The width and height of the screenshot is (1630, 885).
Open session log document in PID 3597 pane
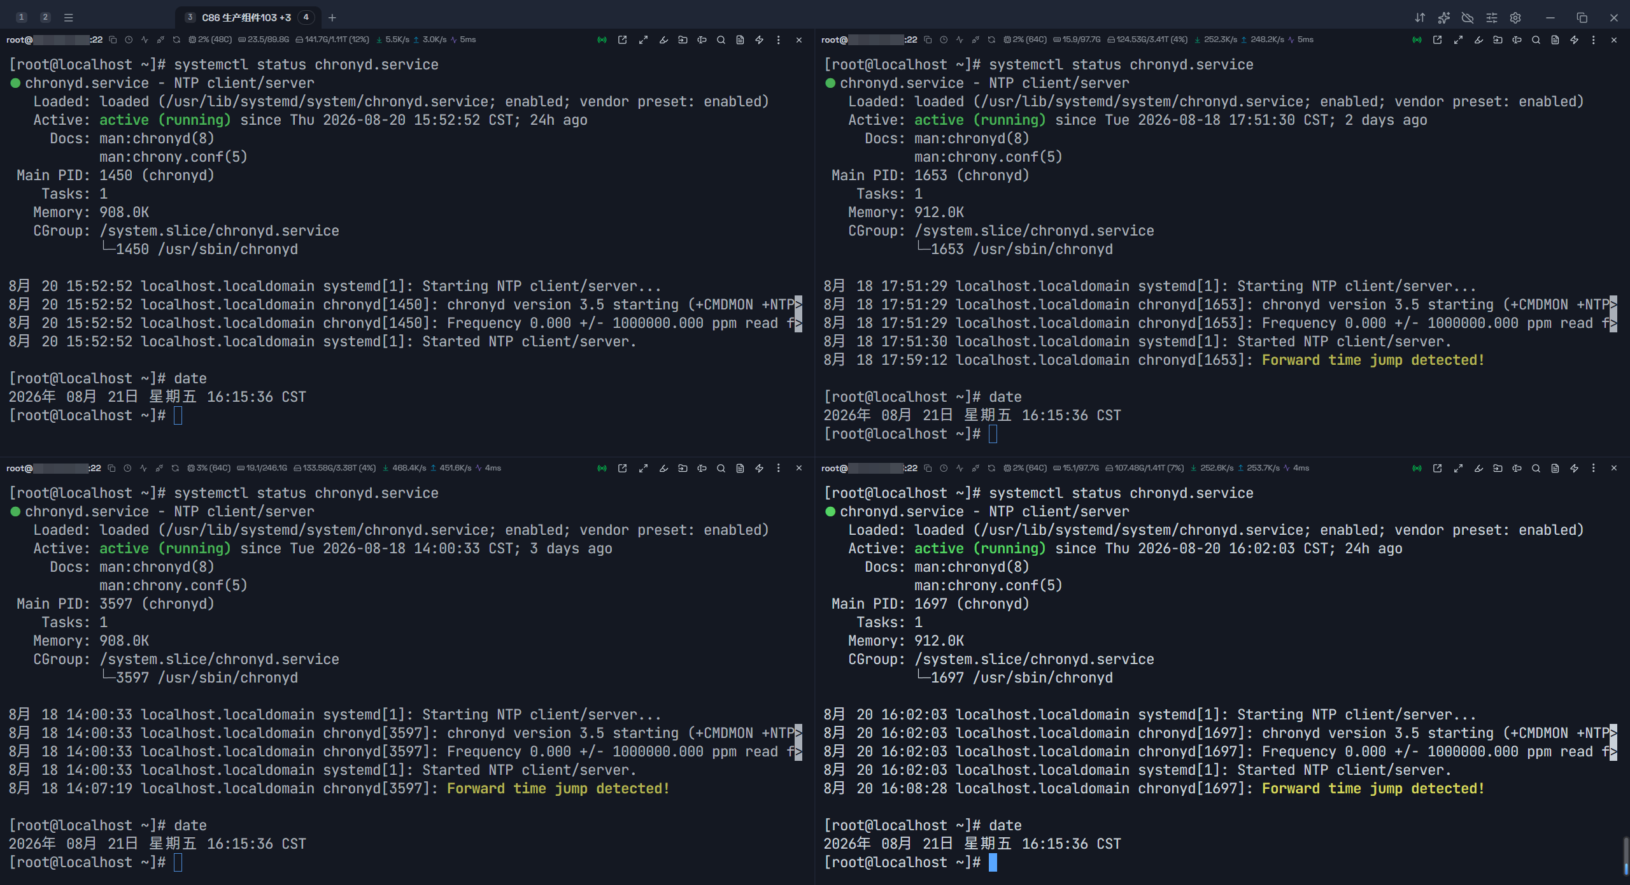[x=740, y=468]
